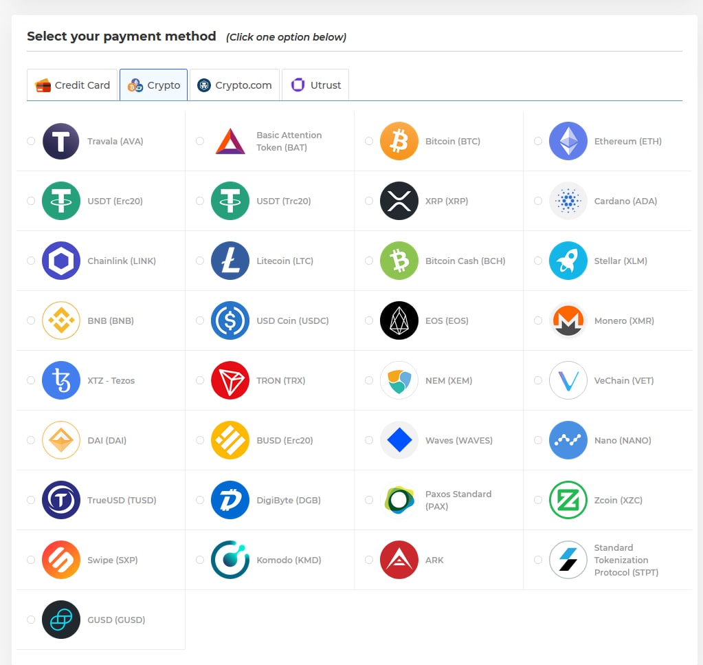Click the Basic Attention Token triangle logo

230,142
